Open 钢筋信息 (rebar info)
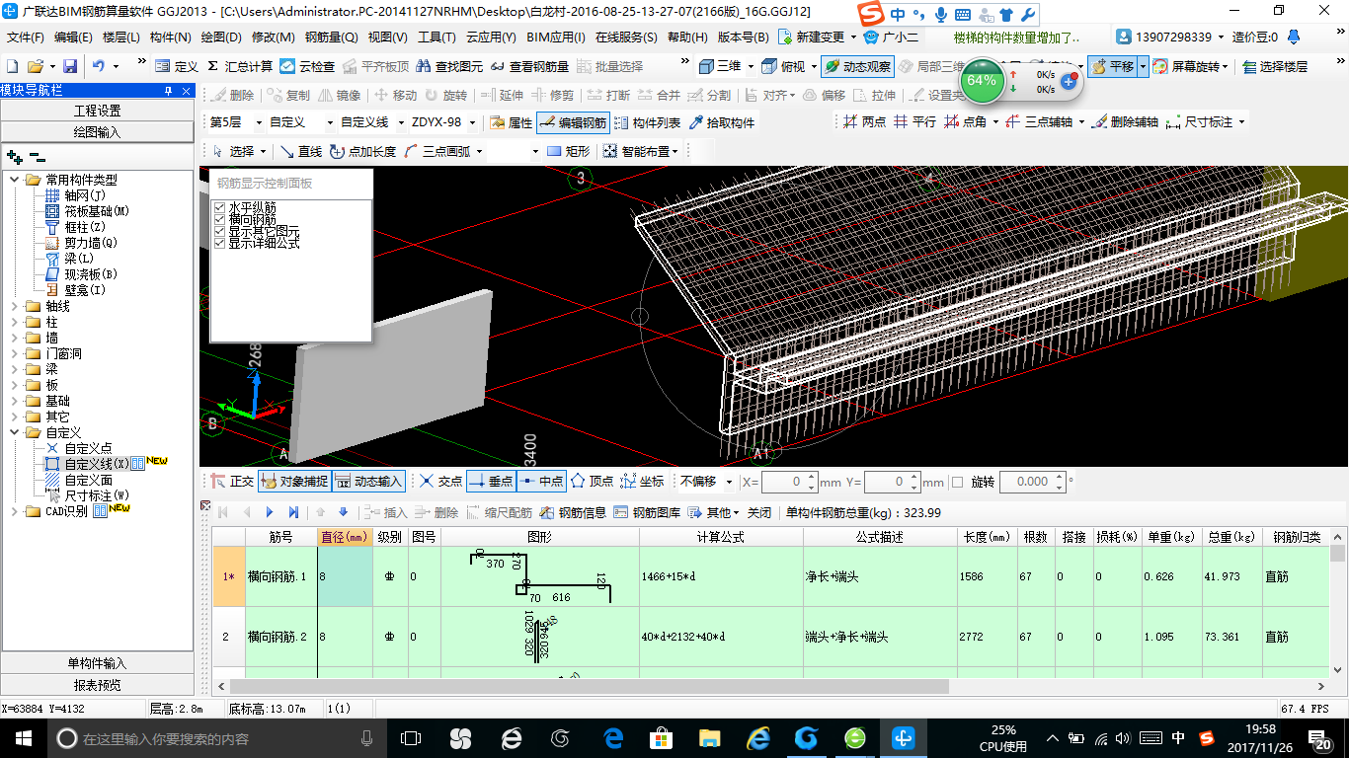Screen dimensions: 1349x758 [574, 512]
